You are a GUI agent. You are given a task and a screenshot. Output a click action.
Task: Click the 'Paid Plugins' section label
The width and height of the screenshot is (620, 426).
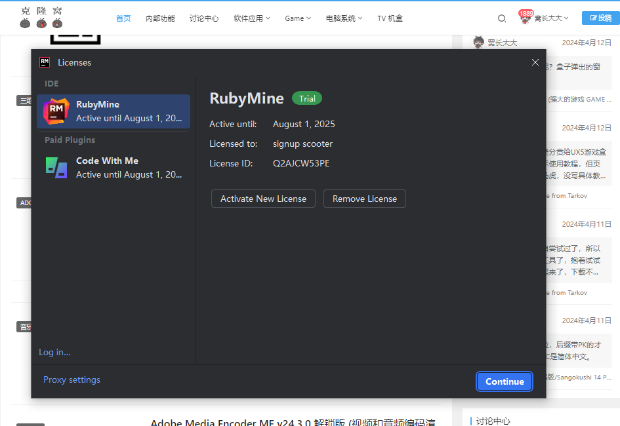[x=70, y=140]
